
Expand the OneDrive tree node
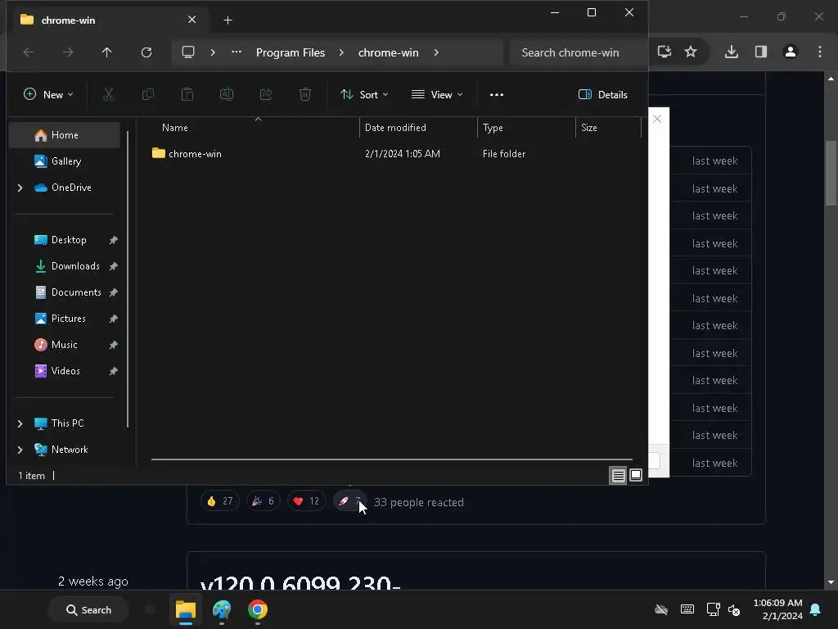(20, 188)
